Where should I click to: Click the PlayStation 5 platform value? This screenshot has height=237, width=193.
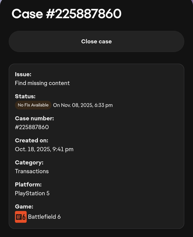(32, 194)
